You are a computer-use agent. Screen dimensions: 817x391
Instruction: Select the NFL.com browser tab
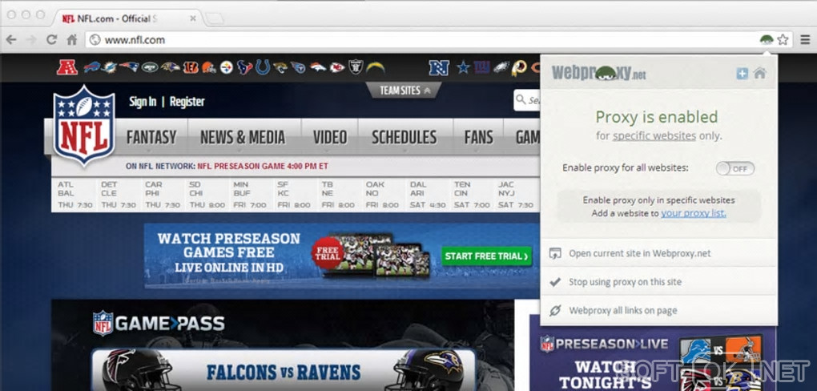127,18
